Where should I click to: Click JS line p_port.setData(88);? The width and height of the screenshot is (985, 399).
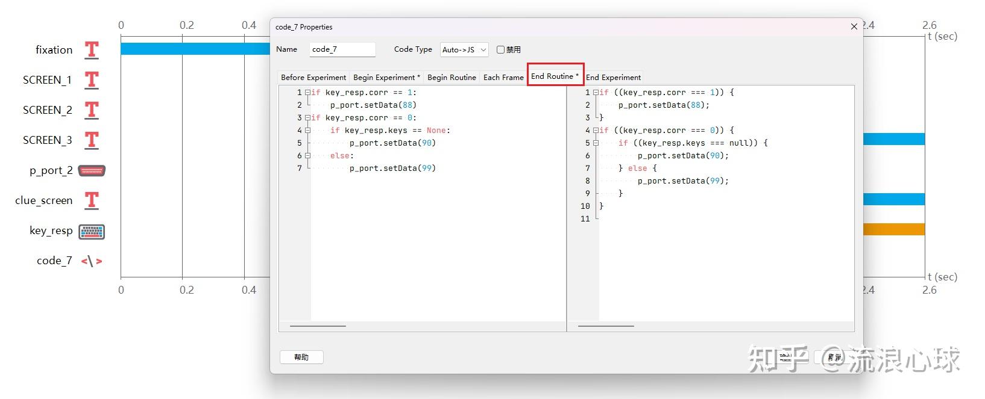664,105
